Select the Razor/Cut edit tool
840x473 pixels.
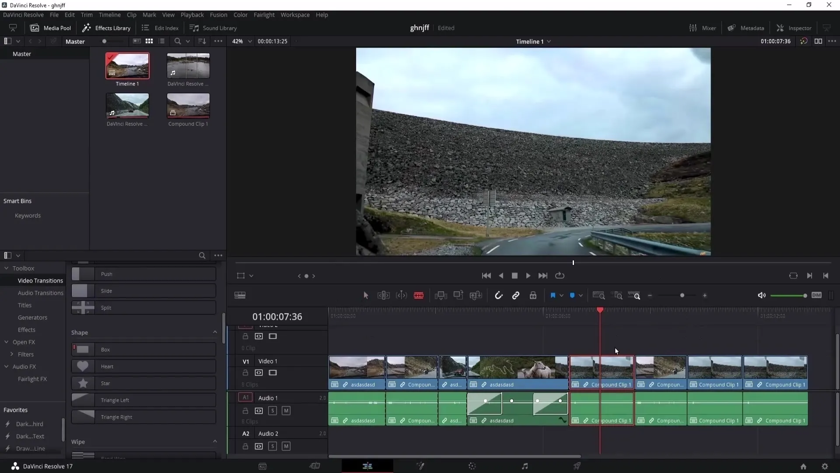(419, 295)
